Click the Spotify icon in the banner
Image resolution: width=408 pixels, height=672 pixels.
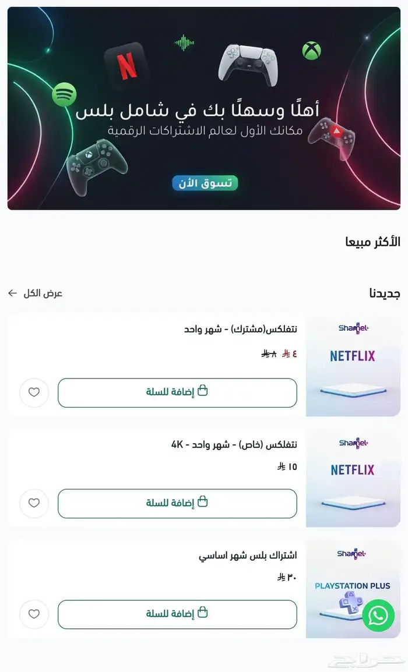click(64, 94)
